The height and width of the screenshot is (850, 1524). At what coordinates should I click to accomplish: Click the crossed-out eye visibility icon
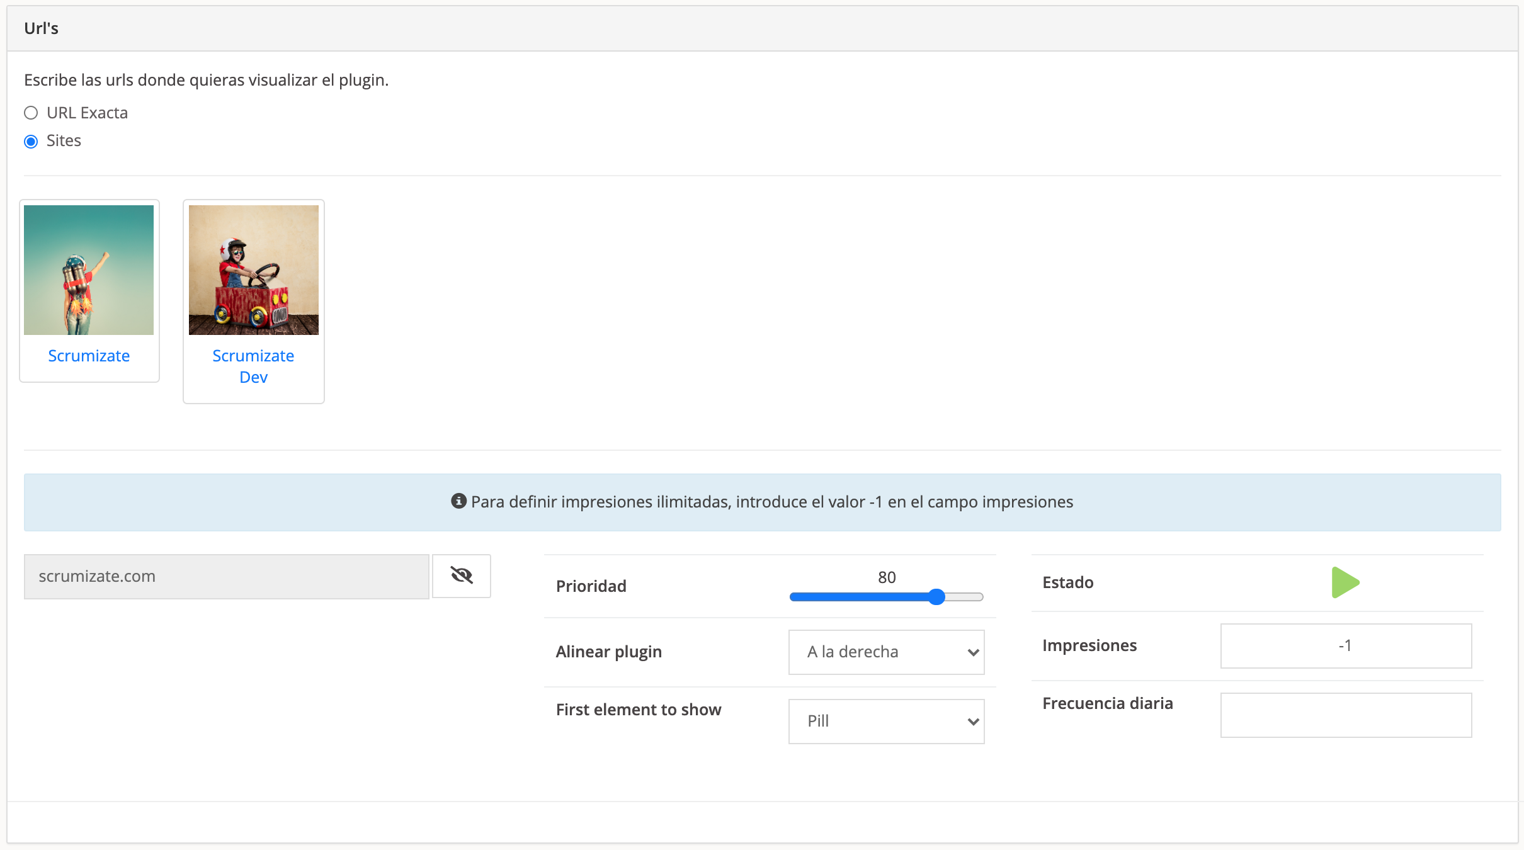coord(462,575)
